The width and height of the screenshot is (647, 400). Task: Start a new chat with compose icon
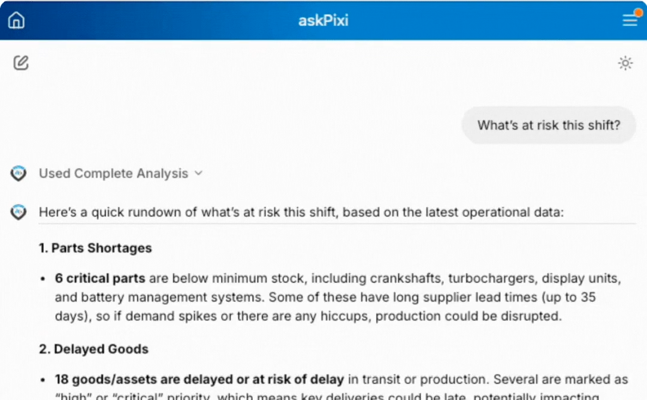pos(21,62)
